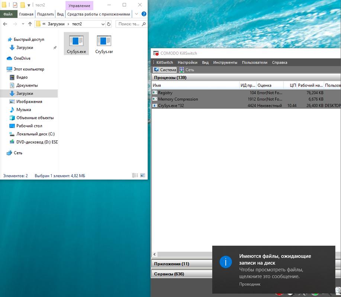This screenshot has height=297, width=341.
Task: Select 'Этот компьютер' in navigation pane
Action: coord(29,69)
